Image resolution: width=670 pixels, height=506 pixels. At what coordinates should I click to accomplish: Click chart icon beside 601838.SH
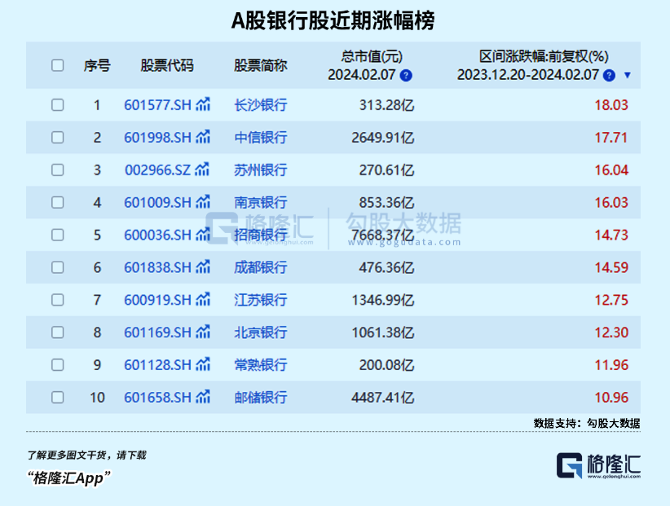(203, 267)
